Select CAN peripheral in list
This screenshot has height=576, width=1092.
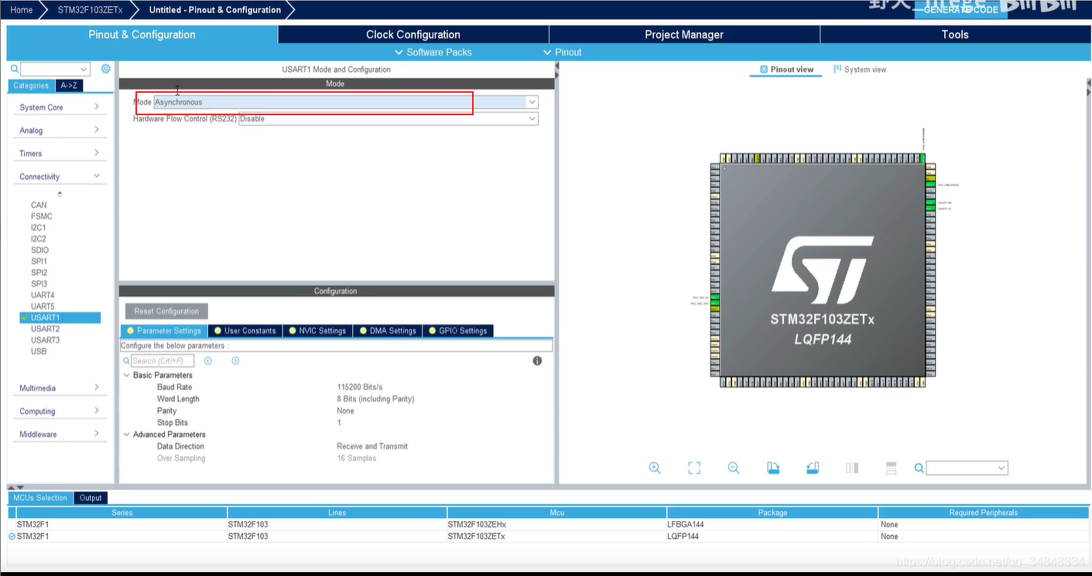pos(39,206)
